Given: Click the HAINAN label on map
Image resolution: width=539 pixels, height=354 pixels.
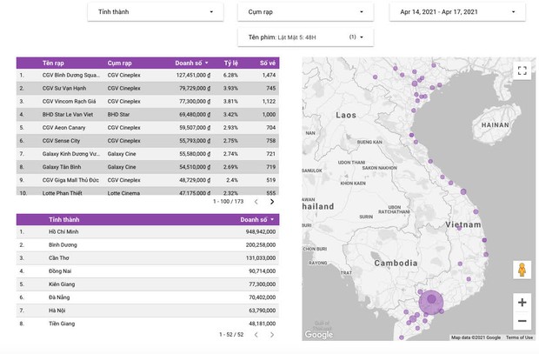Looking at the screenshot, I should (495, 125).
